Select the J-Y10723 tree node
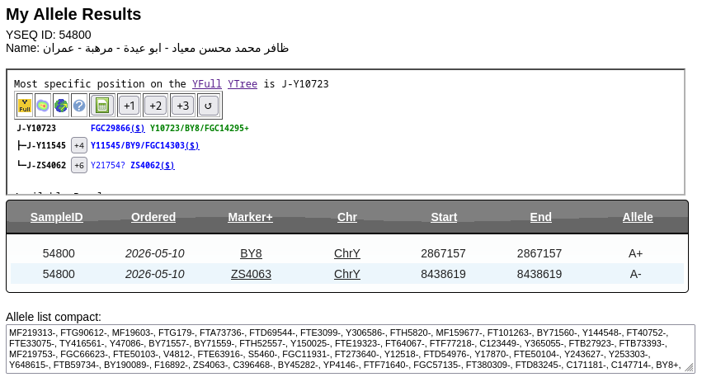 click(x=37, y=128)
